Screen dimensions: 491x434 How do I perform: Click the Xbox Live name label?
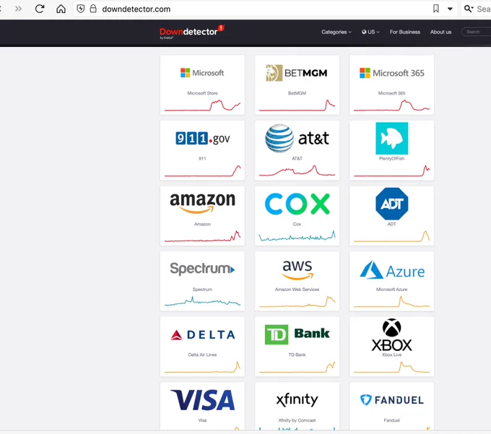392,355
